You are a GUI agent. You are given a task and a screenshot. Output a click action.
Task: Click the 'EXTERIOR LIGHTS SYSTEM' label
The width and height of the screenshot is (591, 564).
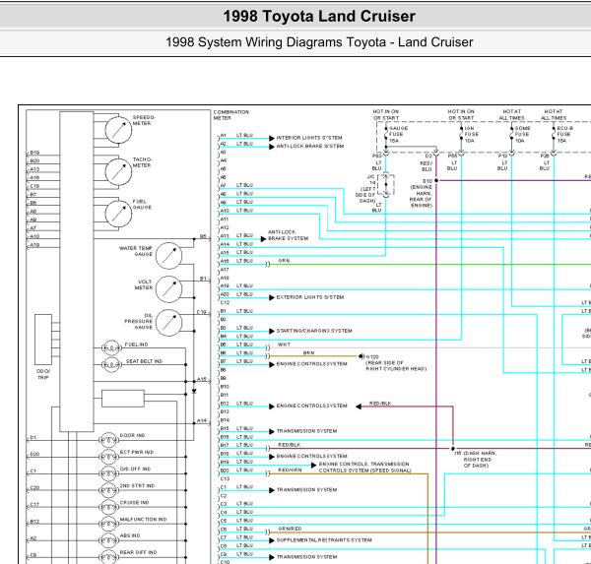[x=310, y=297]
